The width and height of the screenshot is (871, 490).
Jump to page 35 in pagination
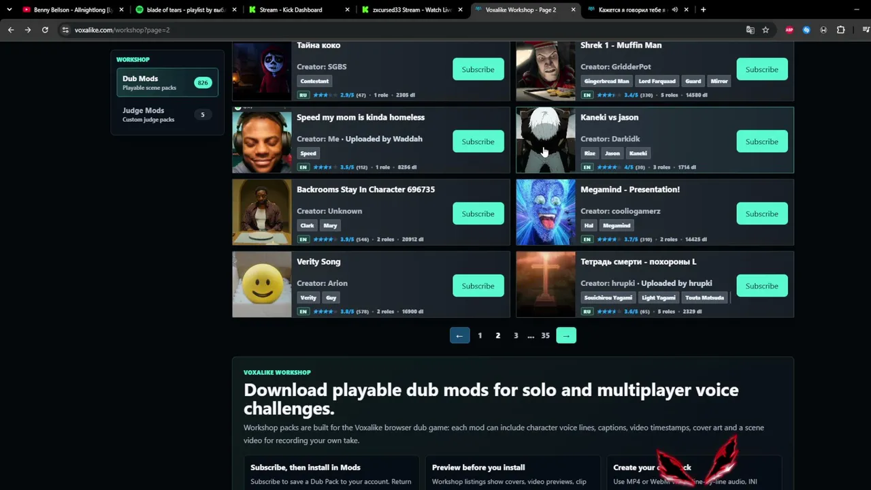pyautogui.click(x=545, y=336)
